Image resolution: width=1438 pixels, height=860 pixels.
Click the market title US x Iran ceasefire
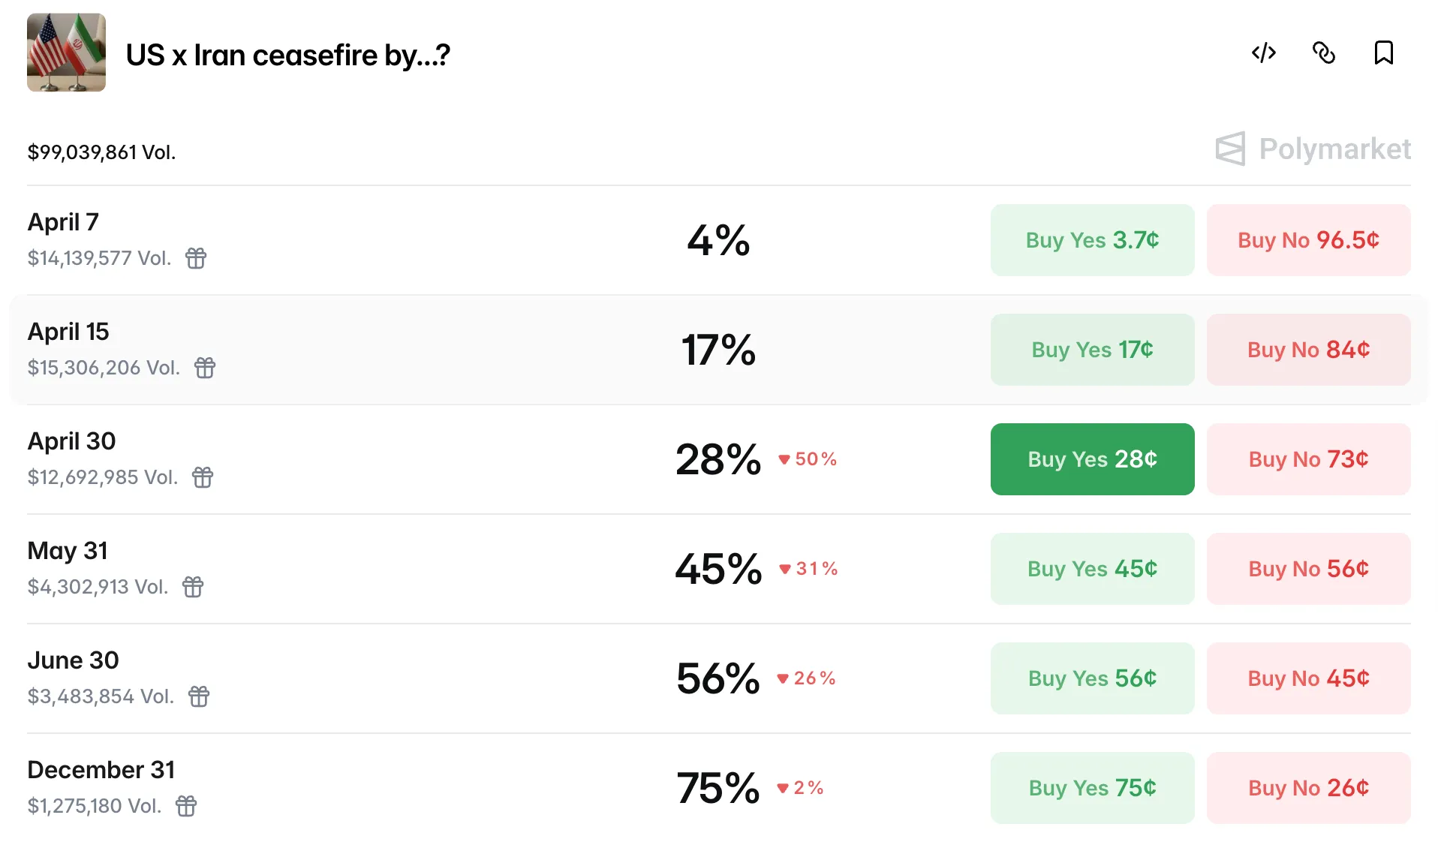288,55
